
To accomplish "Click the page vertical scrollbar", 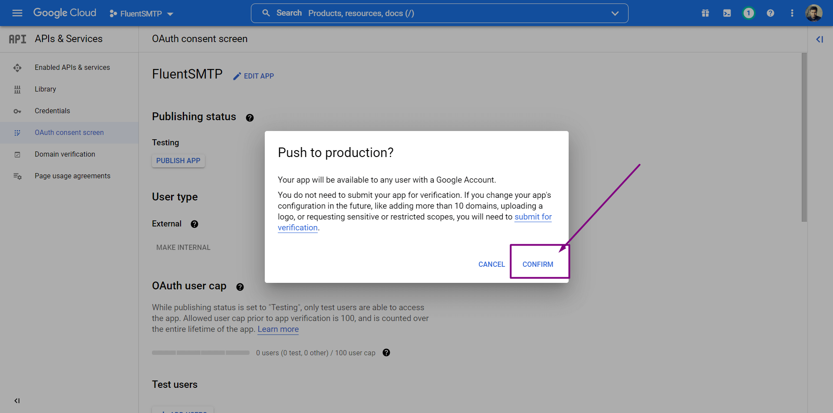I will click(804, 138).
